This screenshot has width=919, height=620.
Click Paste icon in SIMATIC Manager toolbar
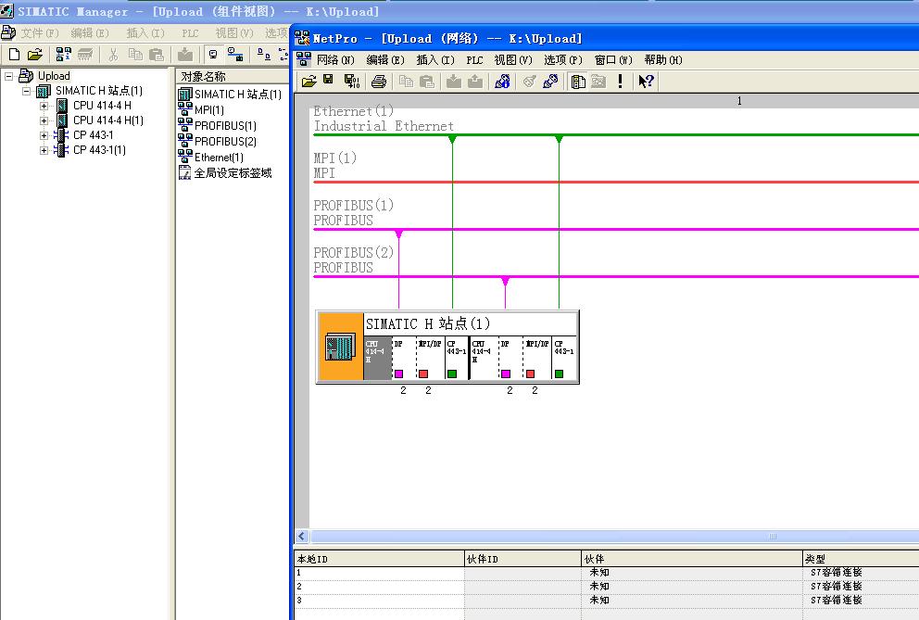point(157,55)
